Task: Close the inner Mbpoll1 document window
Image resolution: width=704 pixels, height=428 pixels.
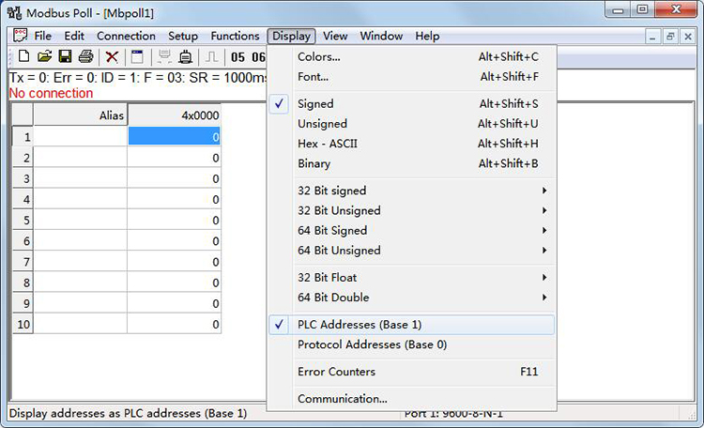Action: tap(687, 37)
